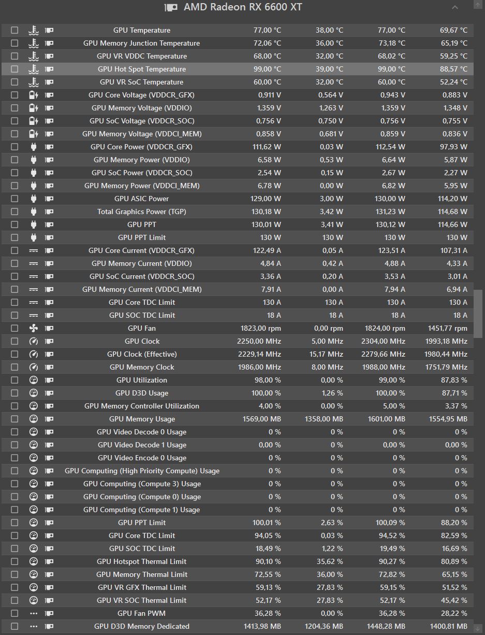The width and height of the screenshot is (485, 635).
Task: Select the GPU Memory Power (VDDIO) label
Action: (142, 160)
